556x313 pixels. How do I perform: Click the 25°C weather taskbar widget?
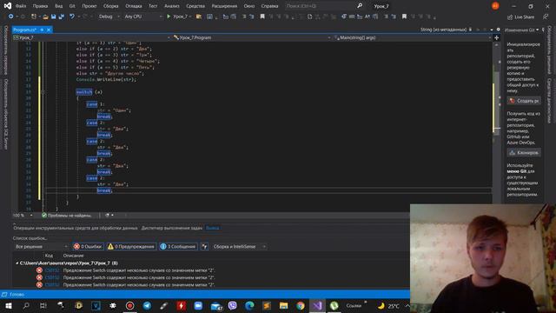(x=389, y=305)
